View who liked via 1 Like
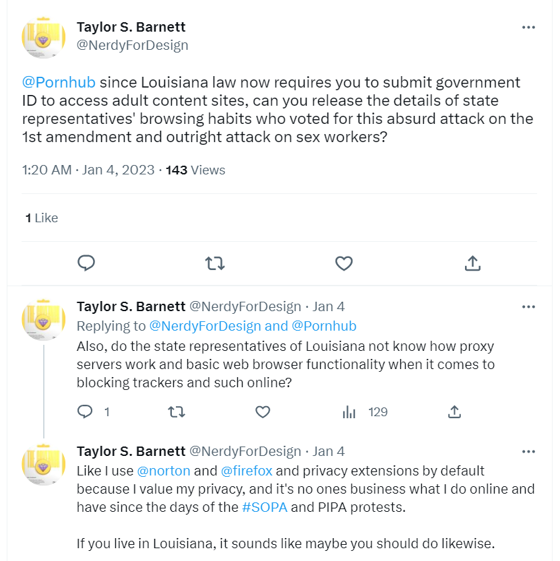This screenshot has width=560, height=561. [42, 218]
